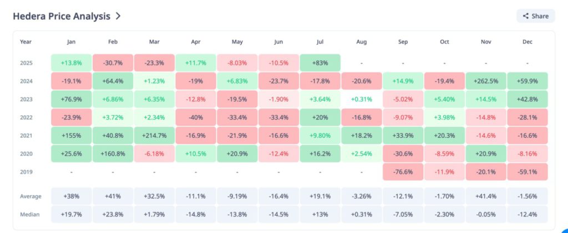568x233 pixels.
Task: Click the Average November +41.4% cell
Action: tap(486, 196)
